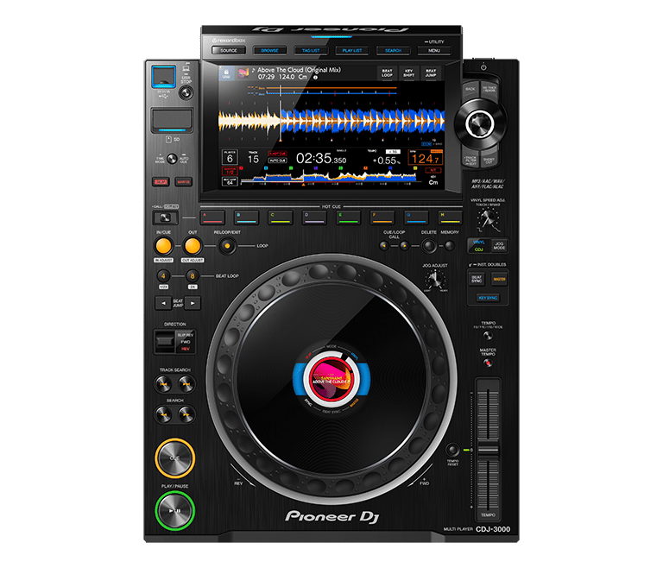Screen dimensions: 663x568
Task: Toggle the red QUANTIZE button
Action: pyautogui.click(x=184, y=182)
